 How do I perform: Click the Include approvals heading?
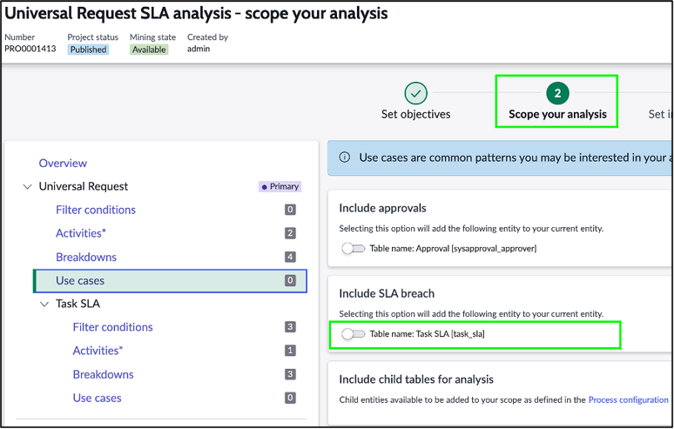[x=382, y=208]
